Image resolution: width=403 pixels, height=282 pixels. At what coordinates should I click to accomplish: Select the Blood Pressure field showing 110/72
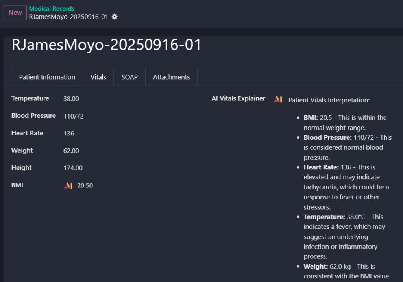[73, 116]
